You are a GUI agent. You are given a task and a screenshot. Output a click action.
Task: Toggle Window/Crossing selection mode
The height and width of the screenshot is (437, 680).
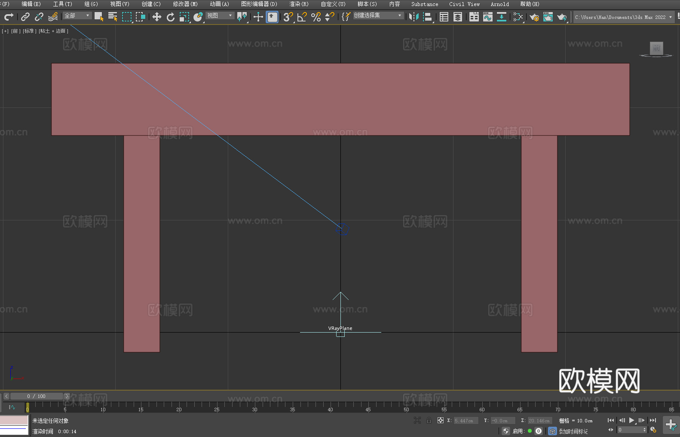click(141, 17)
